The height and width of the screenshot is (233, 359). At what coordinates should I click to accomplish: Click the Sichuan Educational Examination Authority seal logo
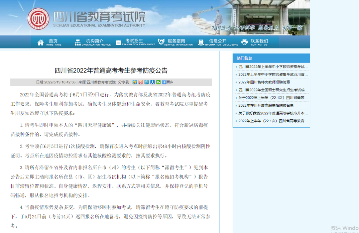[39, 19]
